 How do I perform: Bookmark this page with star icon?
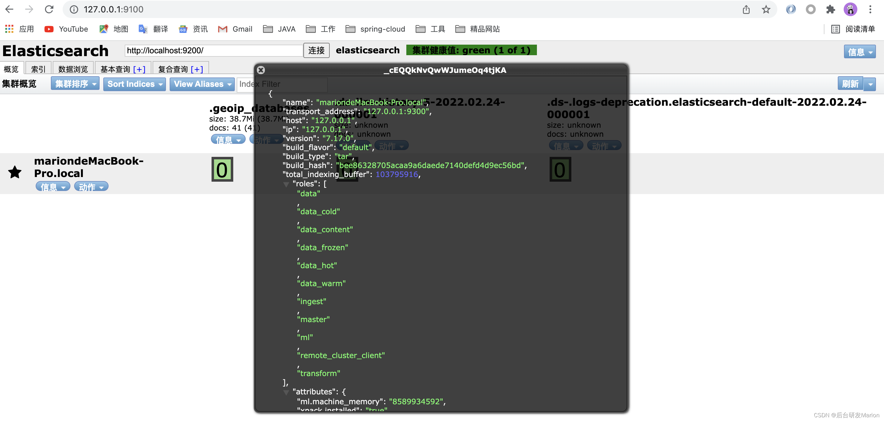766,9
